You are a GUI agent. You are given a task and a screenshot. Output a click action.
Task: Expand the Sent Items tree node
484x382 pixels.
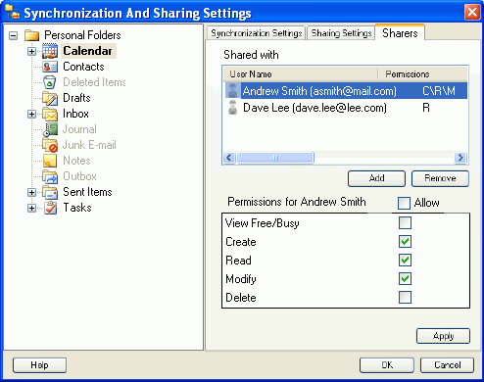pyautogui.click(x=31, y=192)
